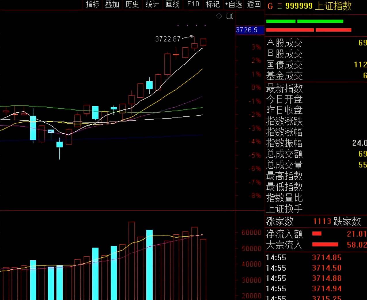The width and height of the screenshot is (367, 300).
Task: Add to watchlist with +自选
Action: [x=234, y=4]
